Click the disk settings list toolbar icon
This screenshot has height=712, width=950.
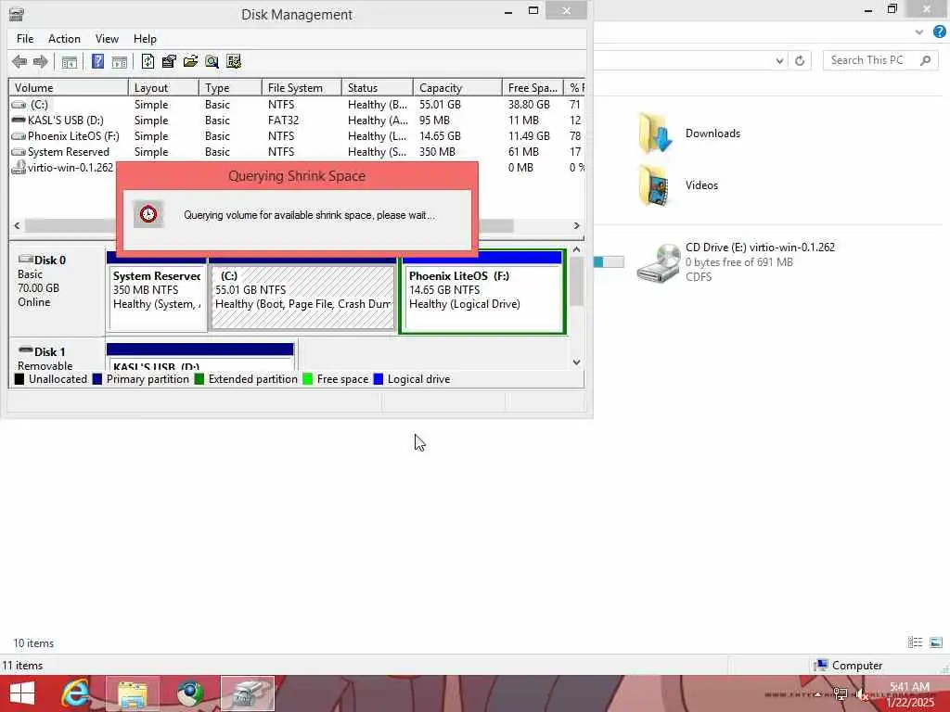(x=233, y=61)
